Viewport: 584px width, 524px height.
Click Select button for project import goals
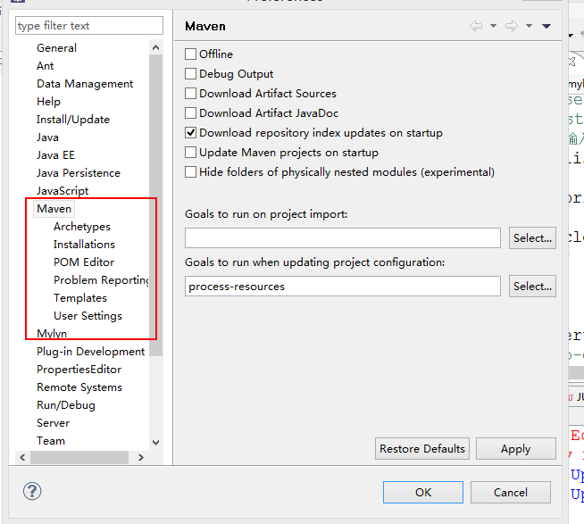pyautogui.click(x=532, y=238)
